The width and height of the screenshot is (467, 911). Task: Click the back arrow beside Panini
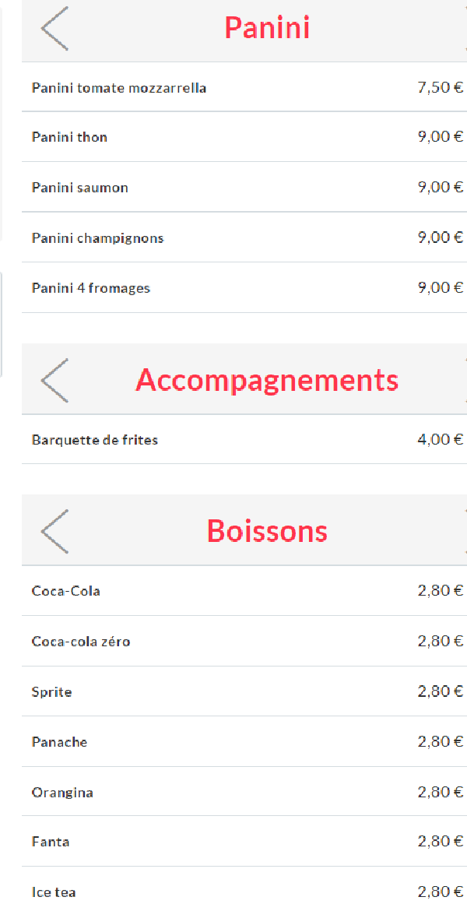click(54, 28)
